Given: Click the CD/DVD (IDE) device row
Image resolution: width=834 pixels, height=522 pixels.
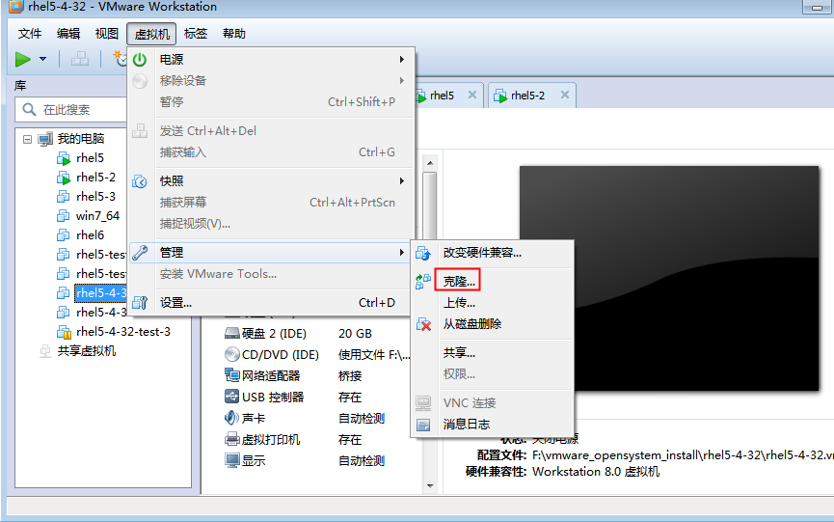Looking at the screenshot, I should point(317,355).
